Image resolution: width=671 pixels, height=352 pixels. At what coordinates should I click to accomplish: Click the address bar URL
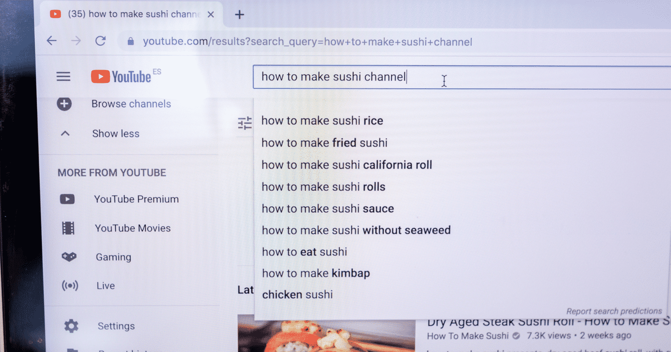307,41
